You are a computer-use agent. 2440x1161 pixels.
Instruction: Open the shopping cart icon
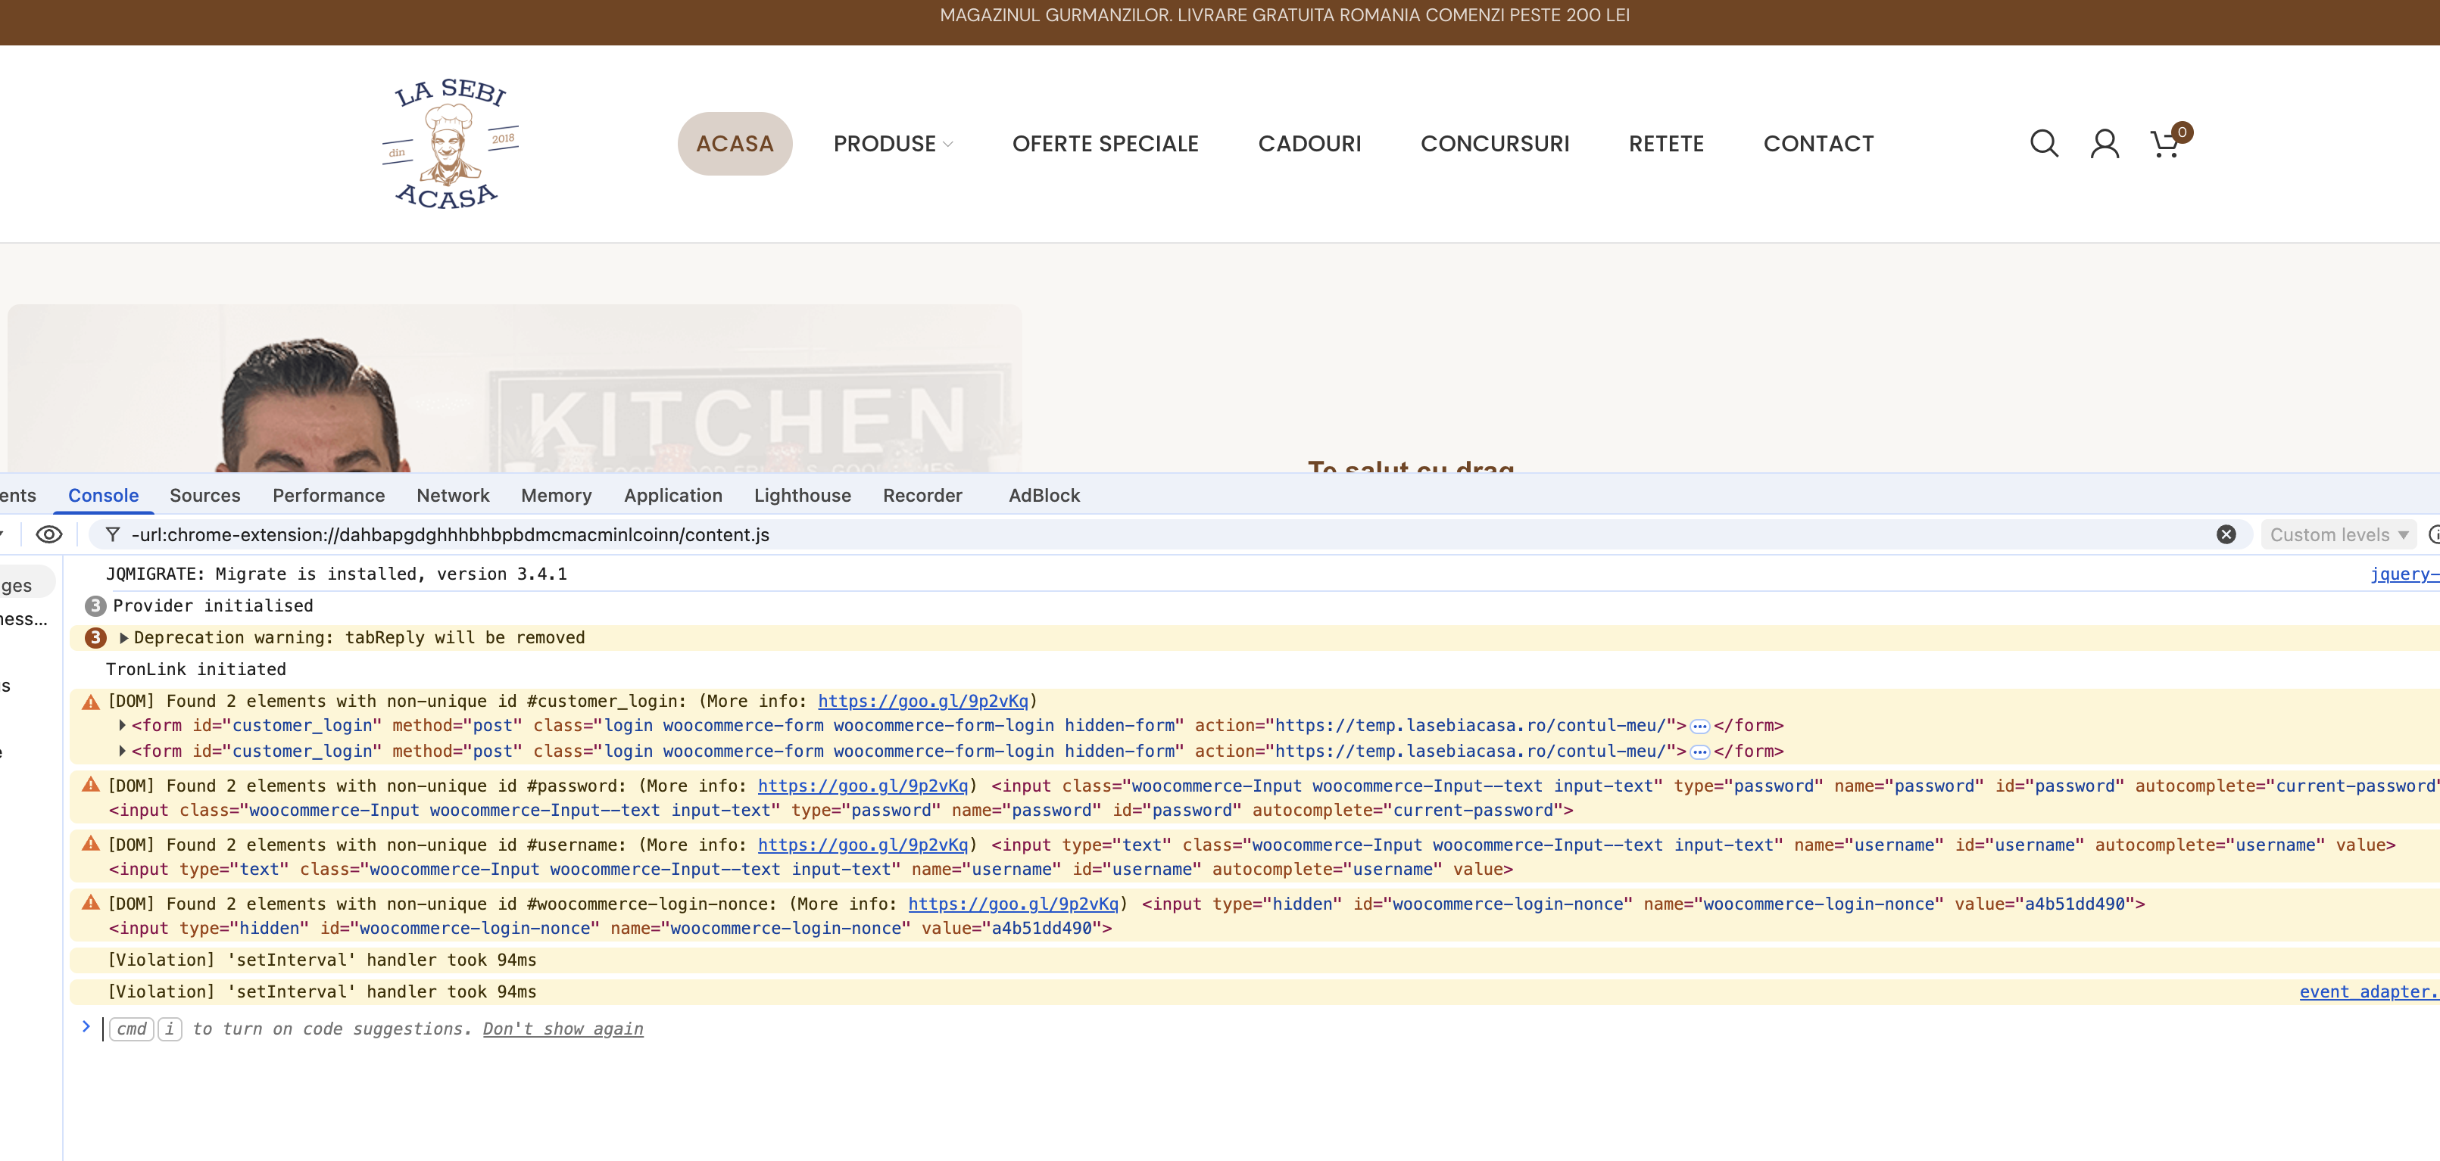[x=2164, y=144]
